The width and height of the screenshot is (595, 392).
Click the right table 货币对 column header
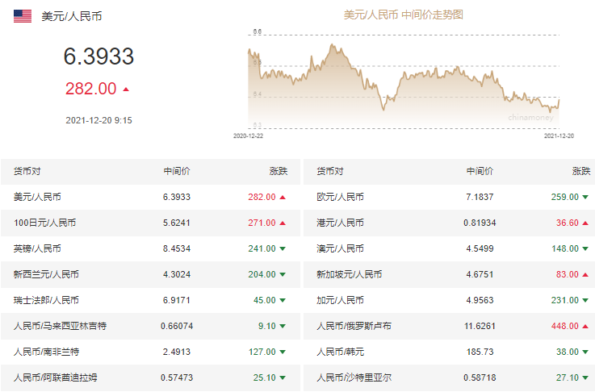pos(330,171)
